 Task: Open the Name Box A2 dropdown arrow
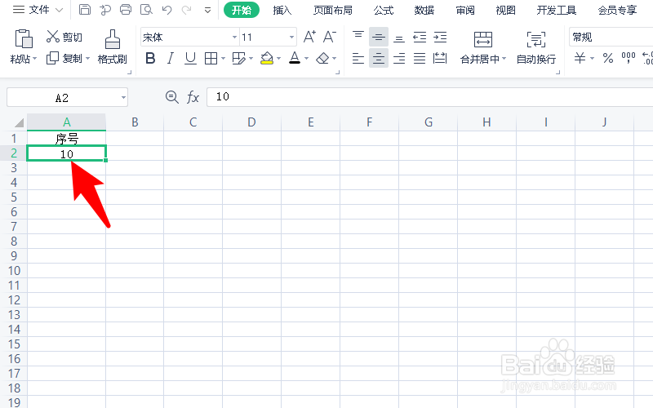(x=123, y=98)
